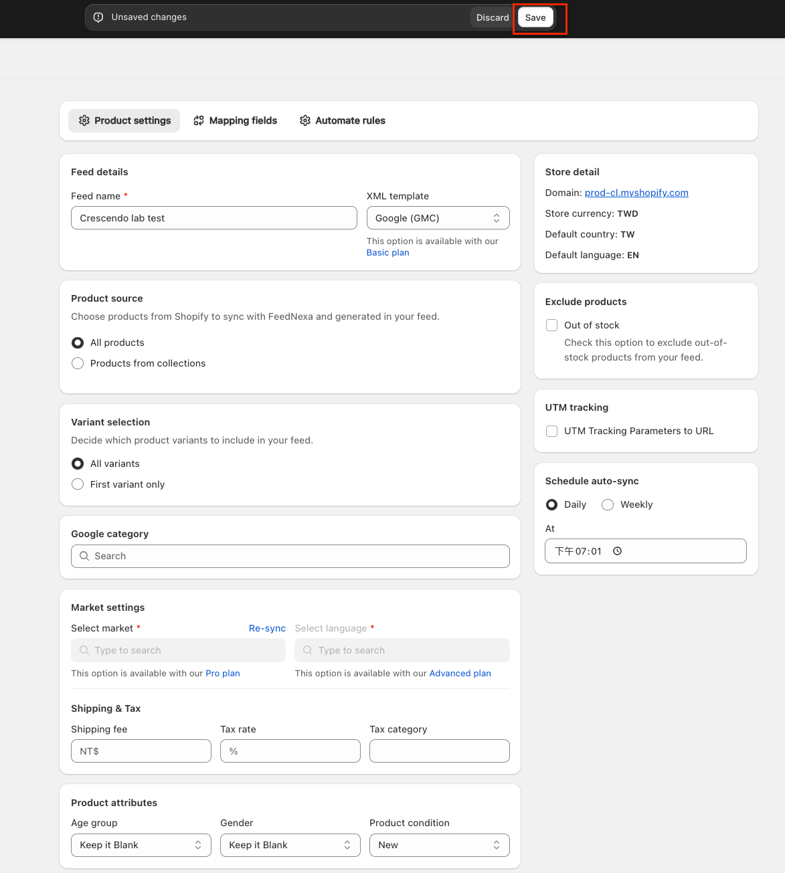The width and height of the screenshot is (785, 873).
Task: Open prod-cl.myshopify.com domain link
Action: pos(636,193)
